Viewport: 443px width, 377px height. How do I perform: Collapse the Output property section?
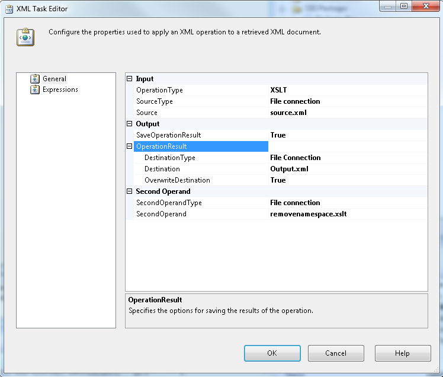(x=130, y=124)
